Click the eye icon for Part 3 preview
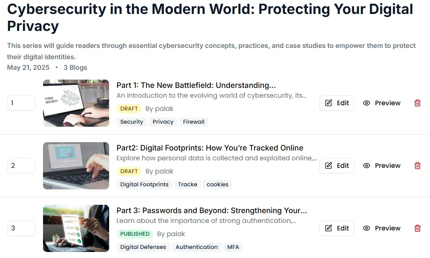430x258 pixels. (367, 228)
